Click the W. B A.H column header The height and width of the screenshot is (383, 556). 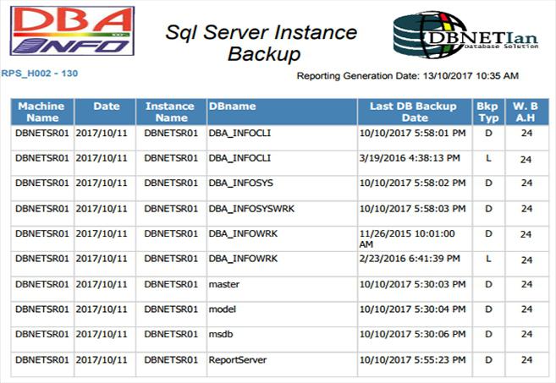click(x=527, y=112)
